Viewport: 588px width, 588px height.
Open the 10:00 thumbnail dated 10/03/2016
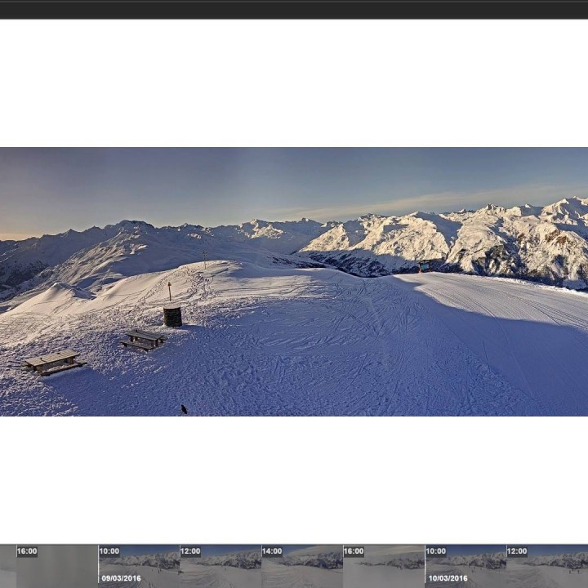pos(465,566)
